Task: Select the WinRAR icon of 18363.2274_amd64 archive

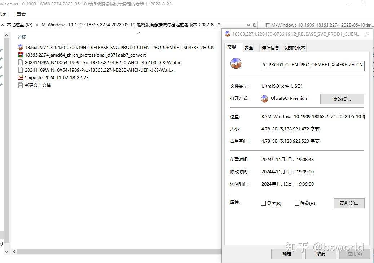Action: click(21, 55)
